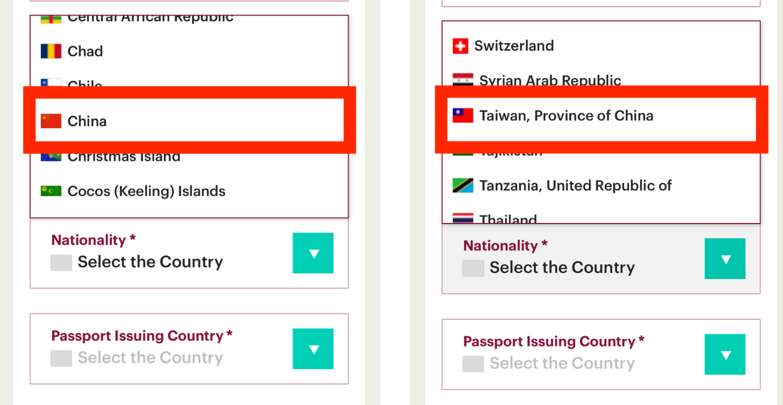Pick Cocos (Keeling) Islands option
The height and width of the screenshot is (405, 783).
[x=189, y=191]
